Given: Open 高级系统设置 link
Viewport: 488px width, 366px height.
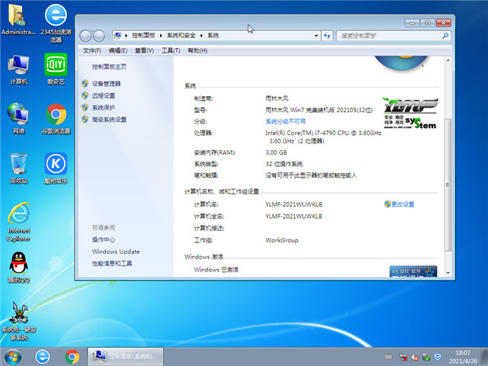Looking at the screenshot, I should click(x=109, y=120).
